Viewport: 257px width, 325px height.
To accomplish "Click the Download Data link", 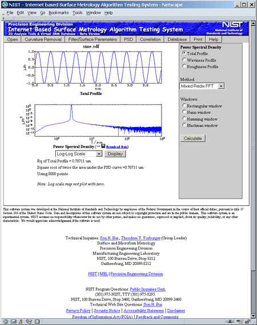I will click(117, 147).
